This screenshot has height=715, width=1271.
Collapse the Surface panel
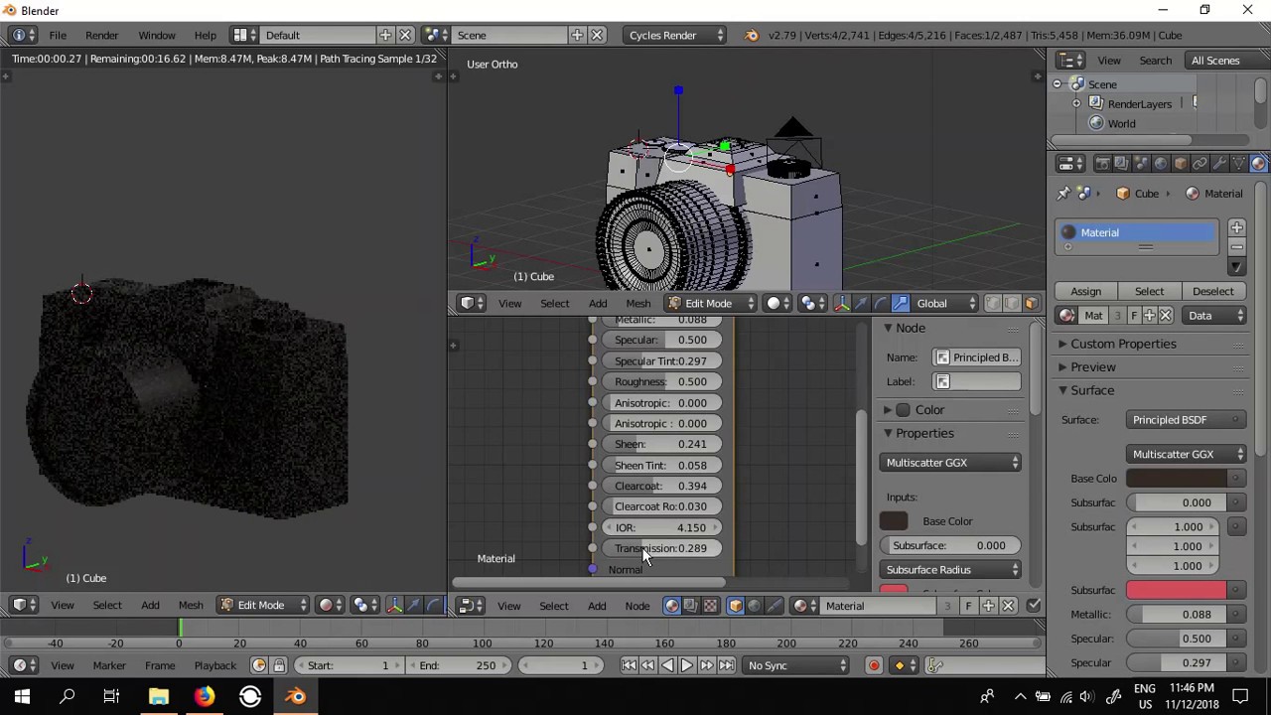[x=1091, y=390]
